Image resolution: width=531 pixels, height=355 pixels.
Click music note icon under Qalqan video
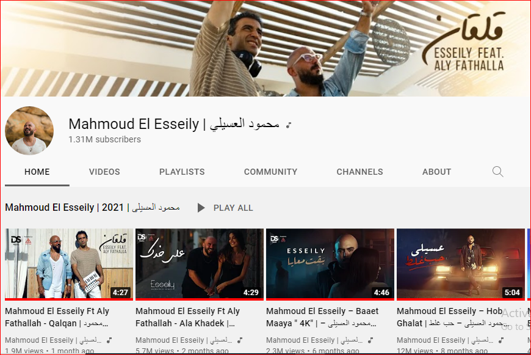[x=109, y=340]
